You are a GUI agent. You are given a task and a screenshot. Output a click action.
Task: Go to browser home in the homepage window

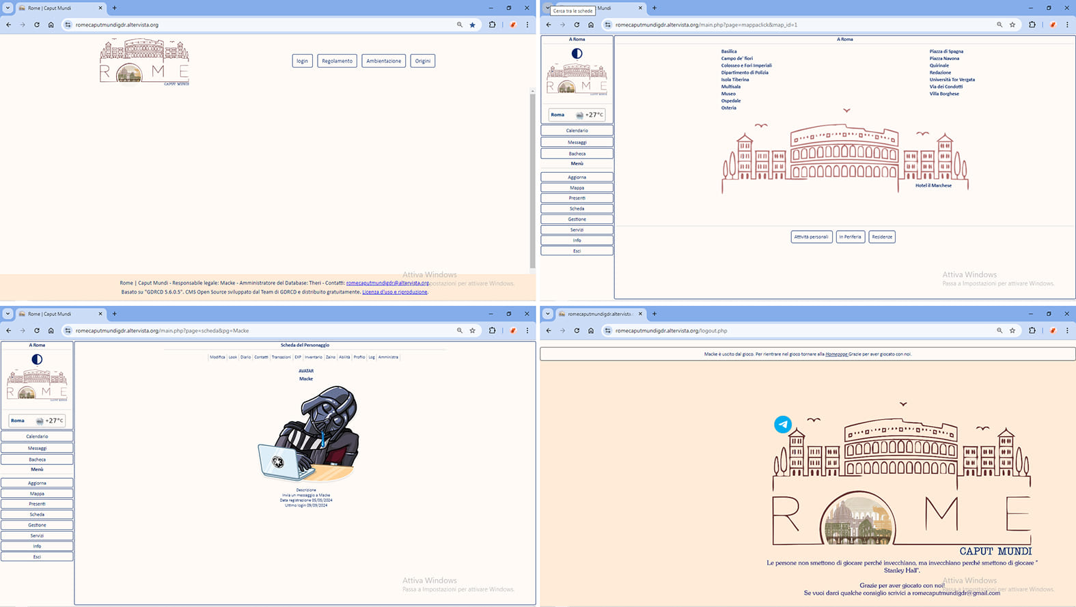click(51, 25)
